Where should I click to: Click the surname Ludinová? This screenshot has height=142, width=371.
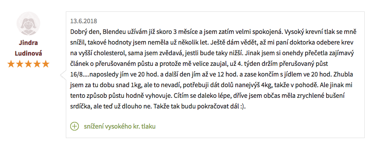tap(28, 54)
